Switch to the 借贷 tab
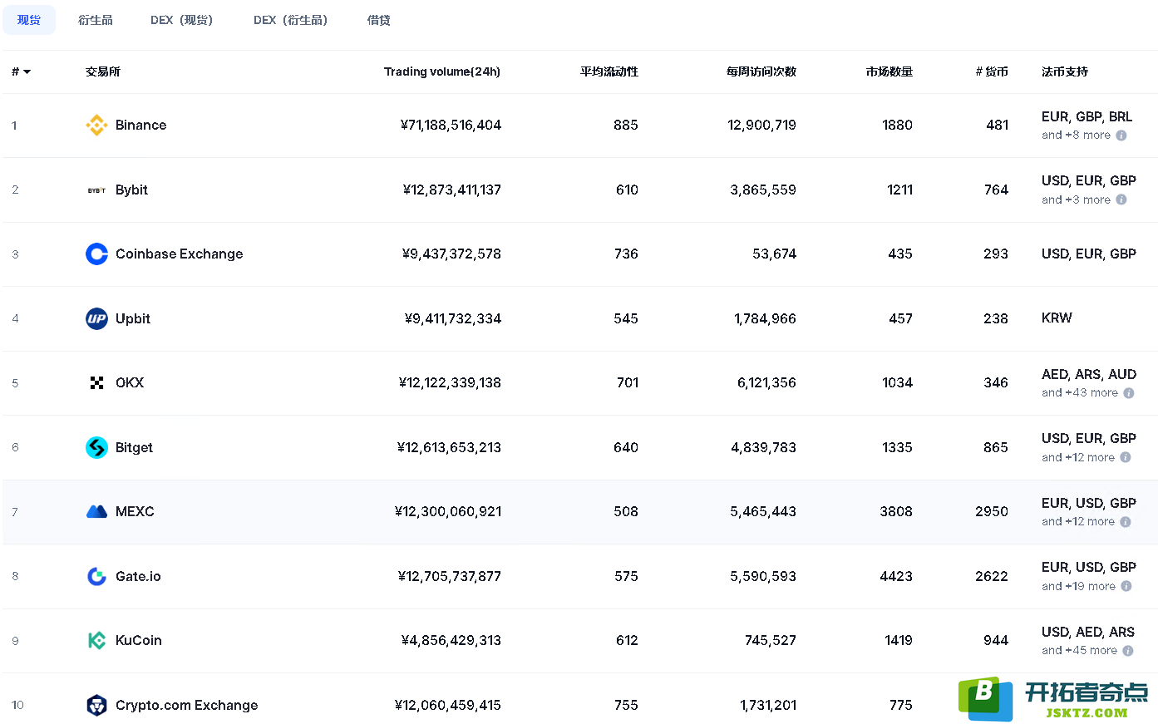 coord(379,20)
